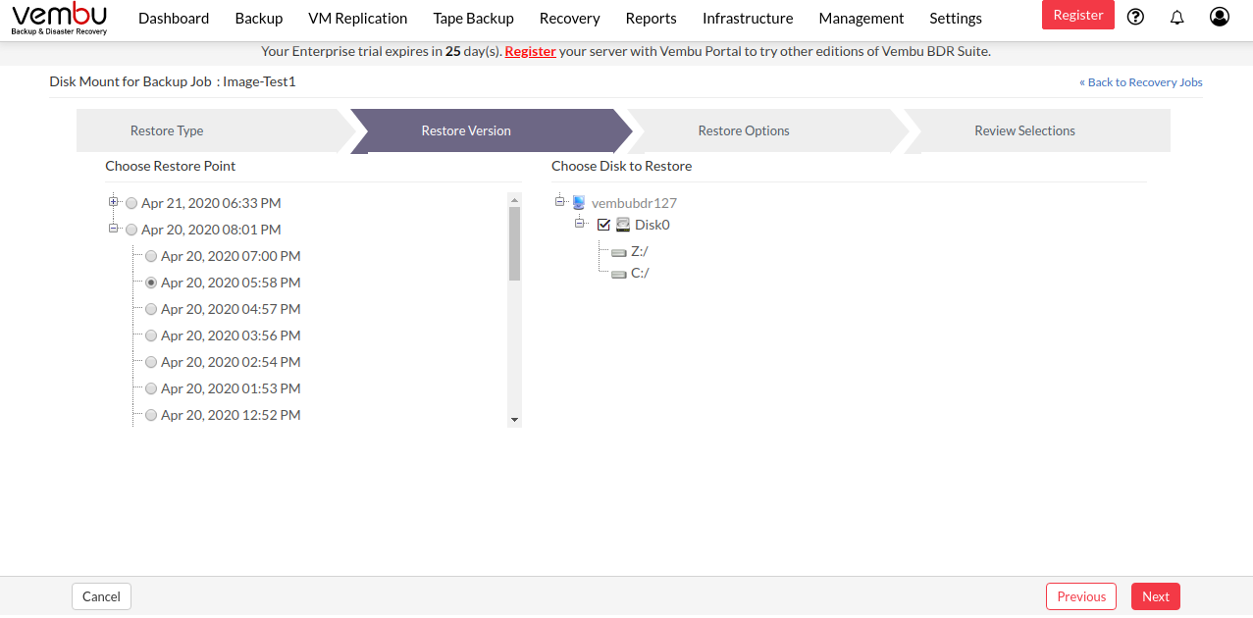Uncheck the Disk0 checkbox

coord(603,225)
